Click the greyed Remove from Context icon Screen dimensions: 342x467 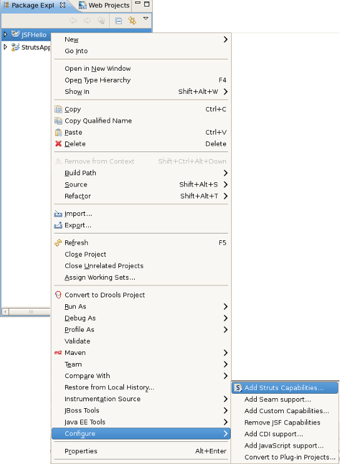click(x=58, y=162)
